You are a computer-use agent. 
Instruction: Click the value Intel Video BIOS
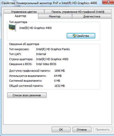46,64
